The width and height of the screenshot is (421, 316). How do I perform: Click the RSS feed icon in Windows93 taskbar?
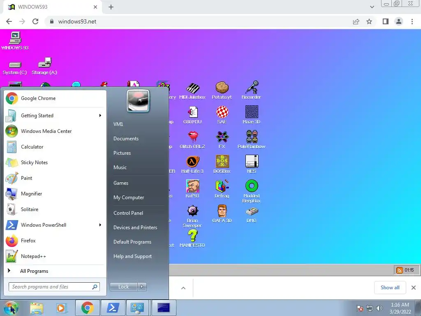pos(400,270)
